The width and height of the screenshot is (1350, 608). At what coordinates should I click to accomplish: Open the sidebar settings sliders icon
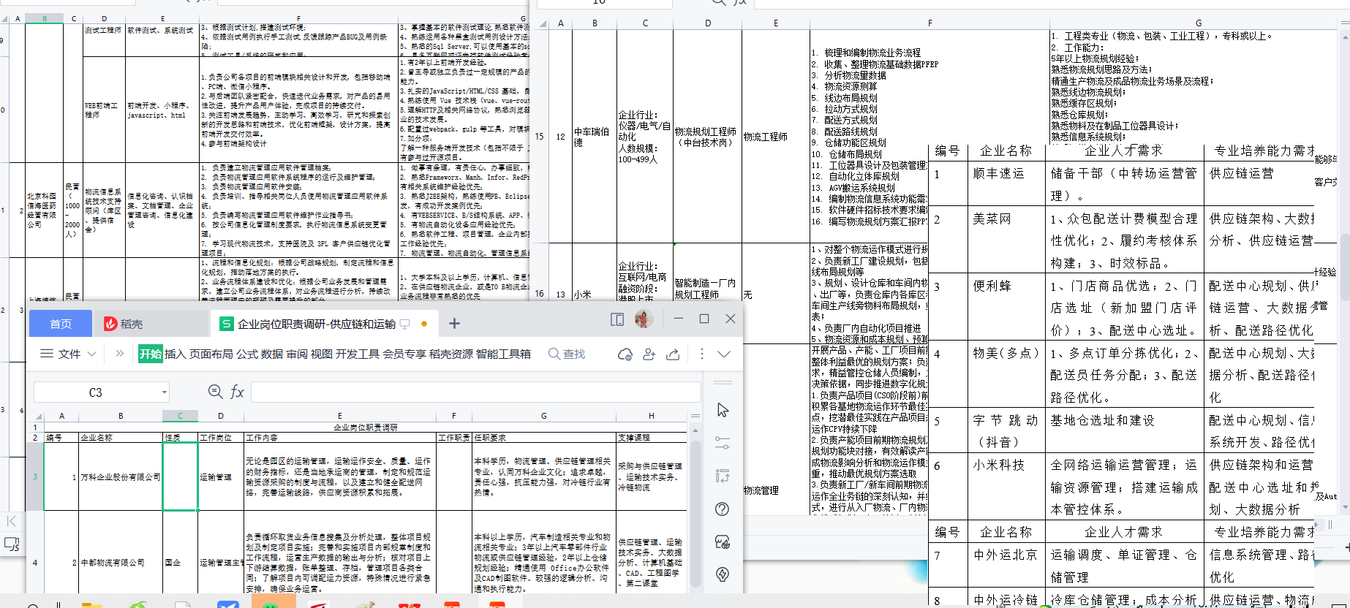click(x=723, y=443)
